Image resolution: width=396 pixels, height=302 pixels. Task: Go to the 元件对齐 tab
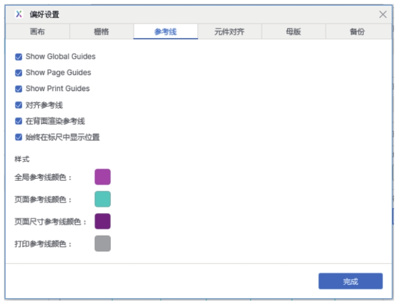pyautogui.click(x=229, y=32)
